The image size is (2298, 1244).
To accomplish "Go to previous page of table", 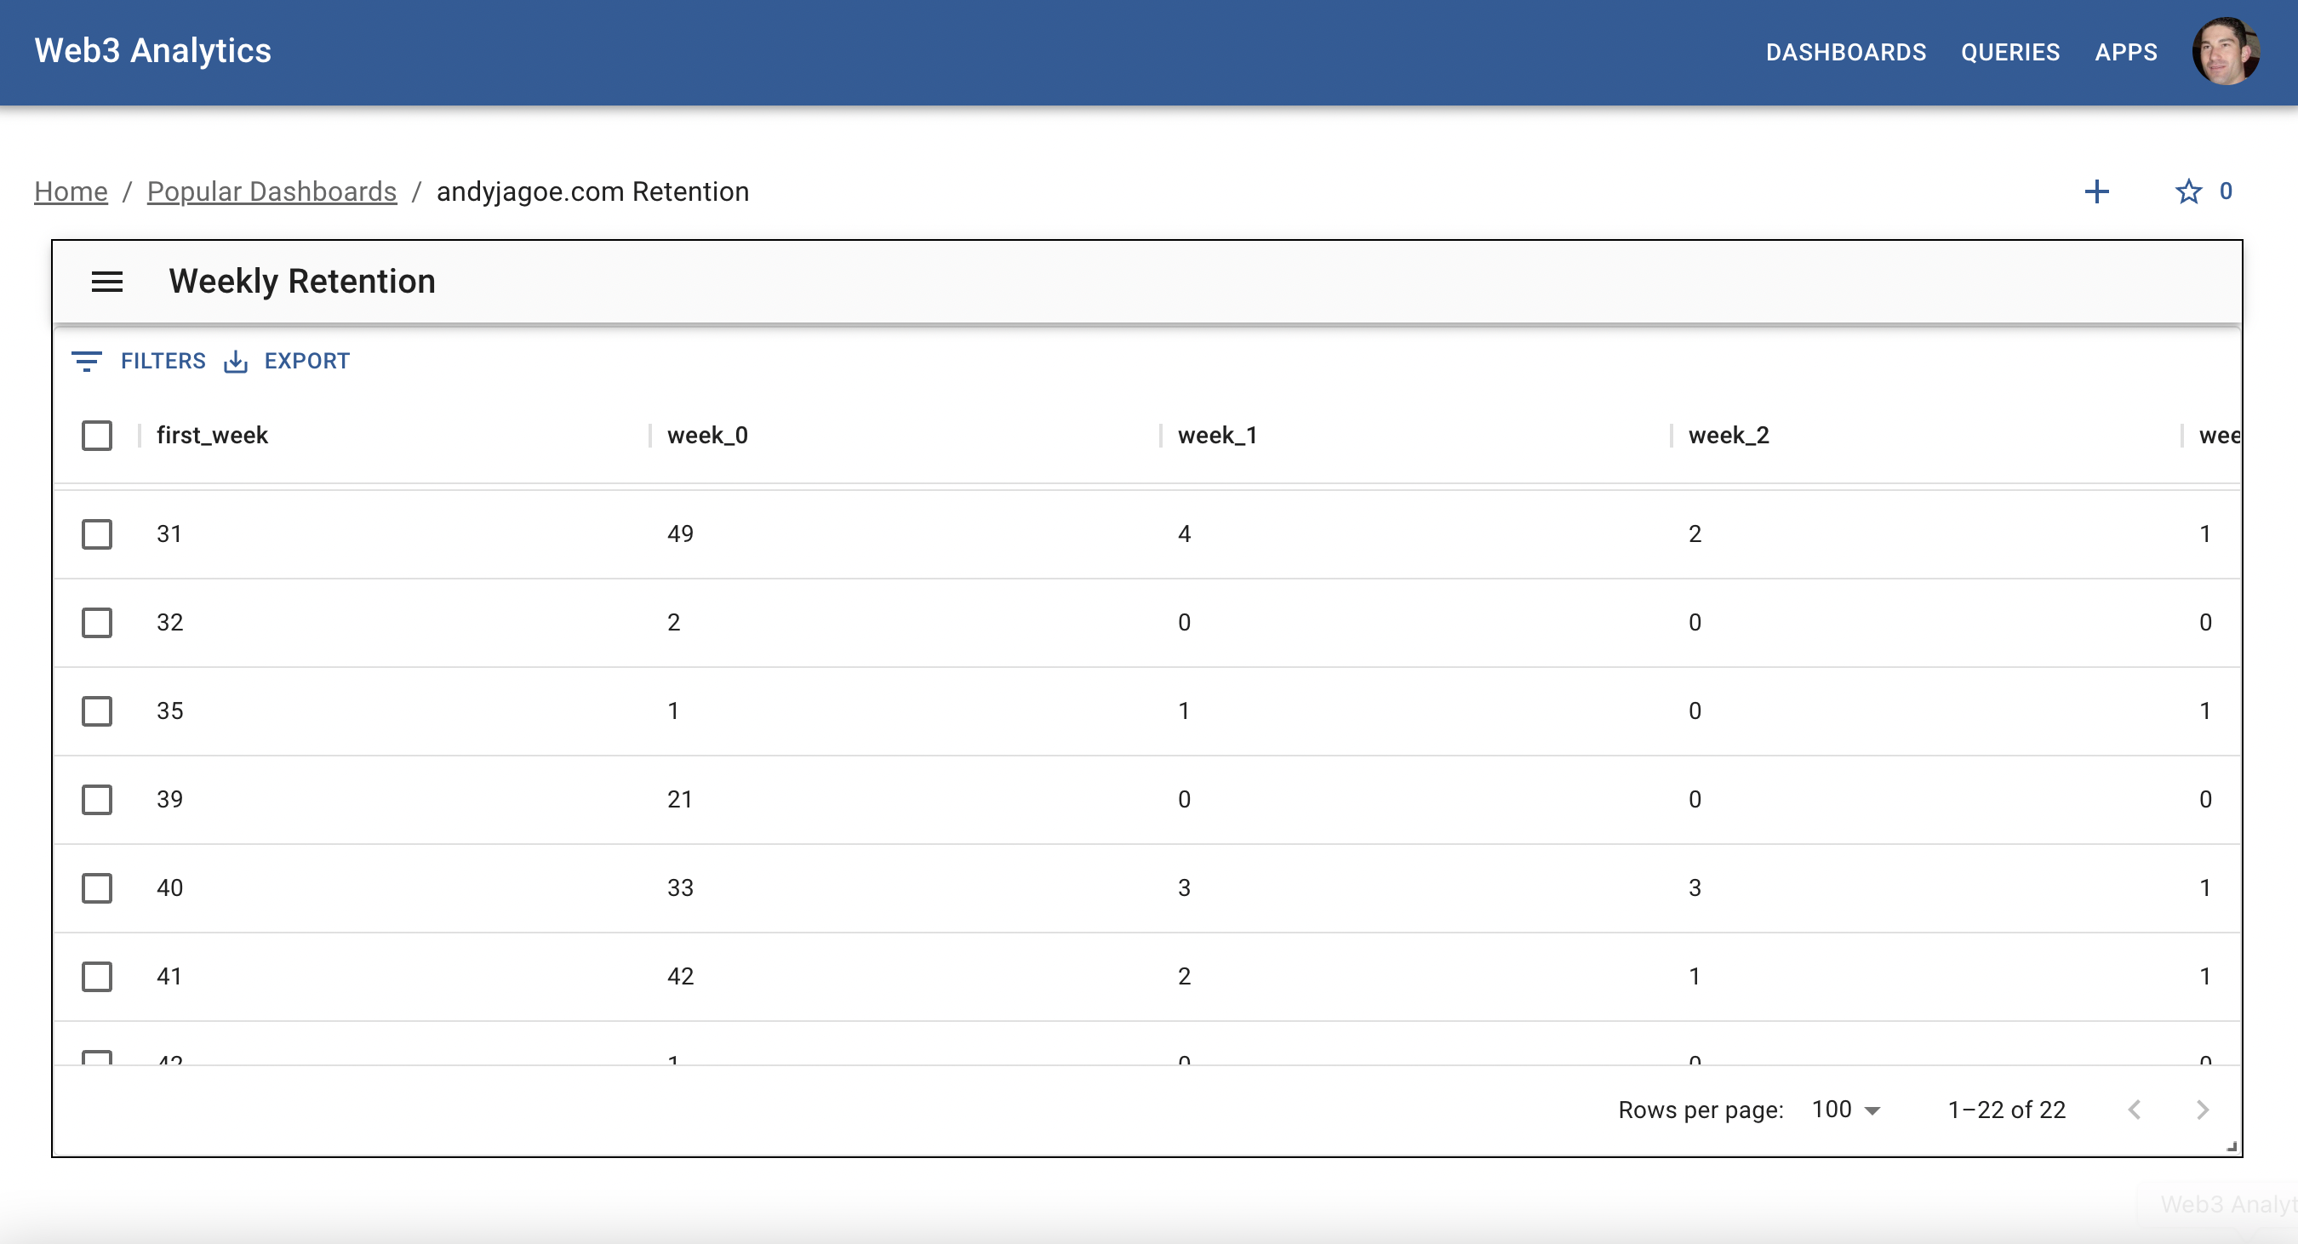I will 2134,1110.
